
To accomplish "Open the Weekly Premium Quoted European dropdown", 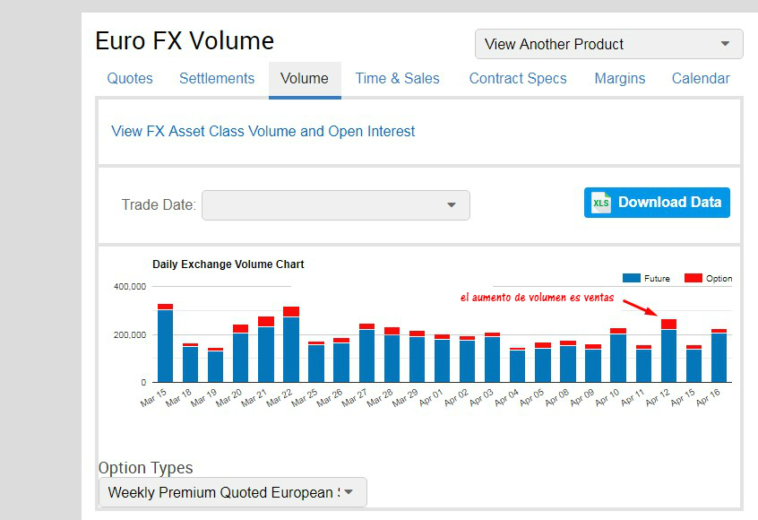I will pos(232,492).
